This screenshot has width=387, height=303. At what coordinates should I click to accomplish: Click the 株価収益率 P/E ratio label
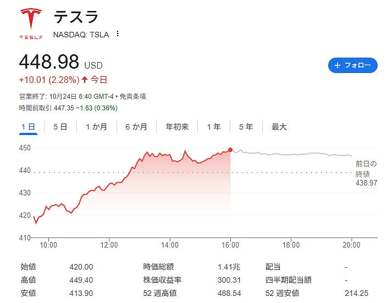coord(162,280)
